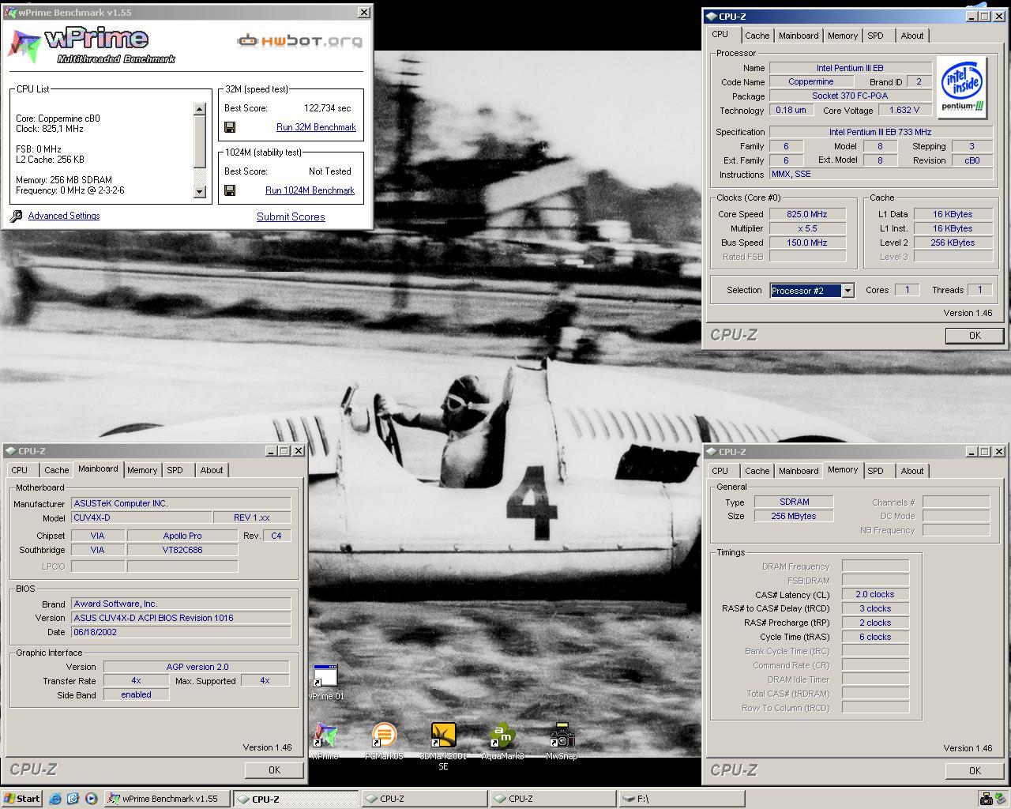Click the floppy save icon beside 1024M Best Score

[x=230, y=190]
